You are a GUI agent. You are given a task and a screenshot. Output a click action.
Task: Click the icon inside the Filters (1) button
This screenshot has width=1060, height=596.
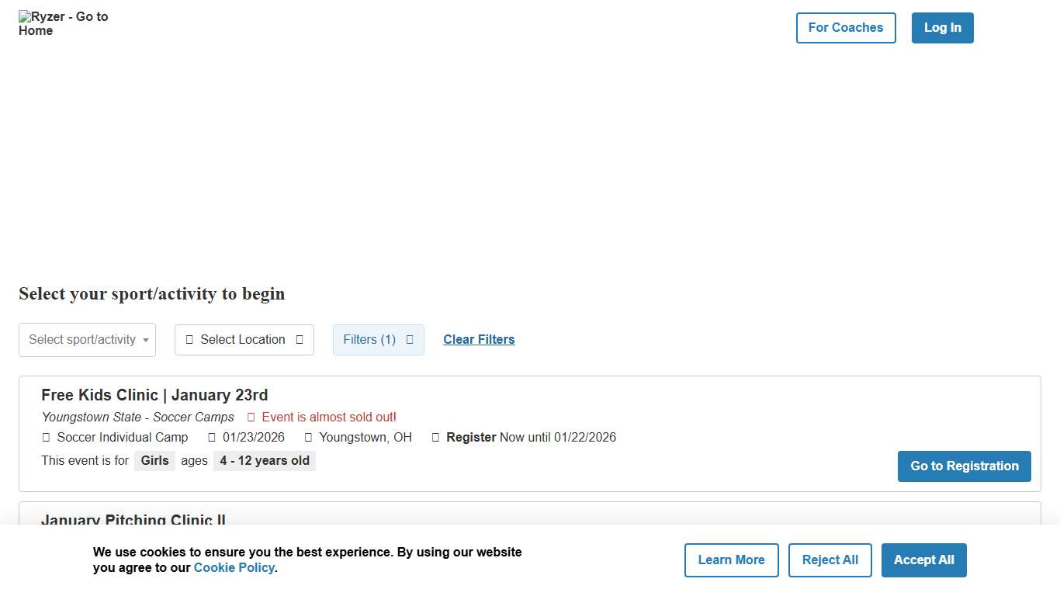pyautogui.click(x=410, y=340)
